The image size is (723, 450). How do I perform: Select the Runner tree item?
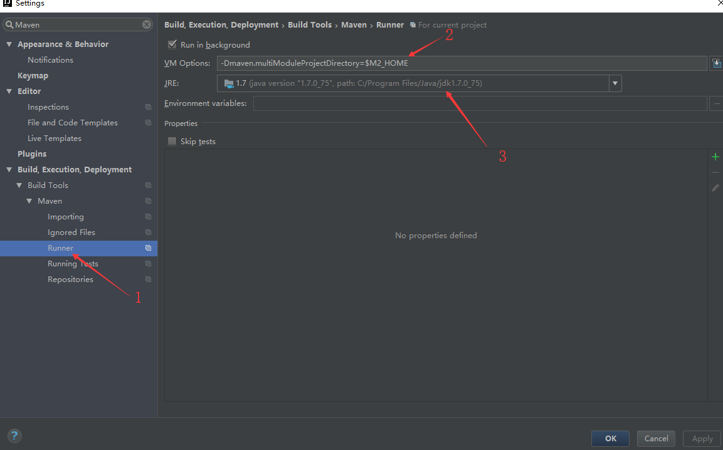78,248
